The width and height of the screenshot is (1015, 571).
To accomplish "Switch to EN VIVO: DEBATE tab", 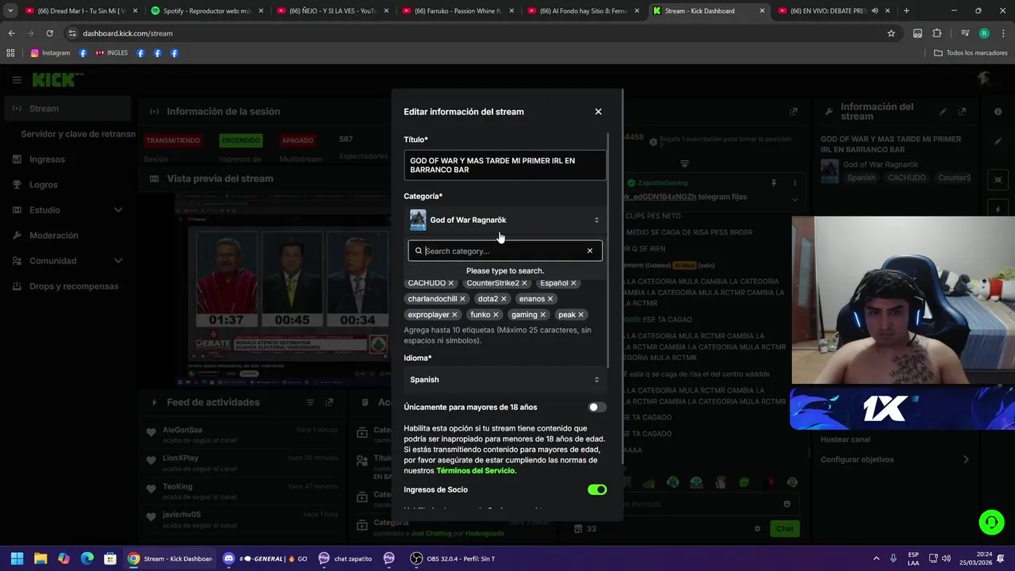I will pyautogui.click(x=833, y=11).
